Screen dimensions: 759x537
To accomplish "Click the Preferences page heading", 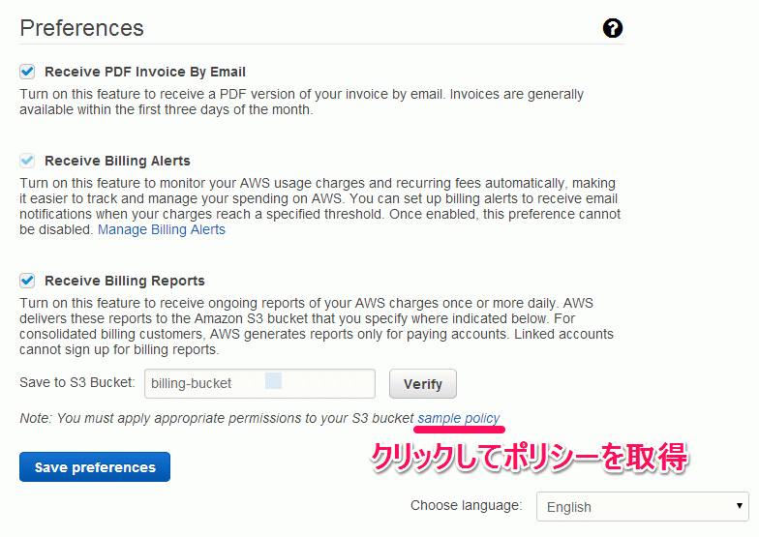I will [81, 28].
